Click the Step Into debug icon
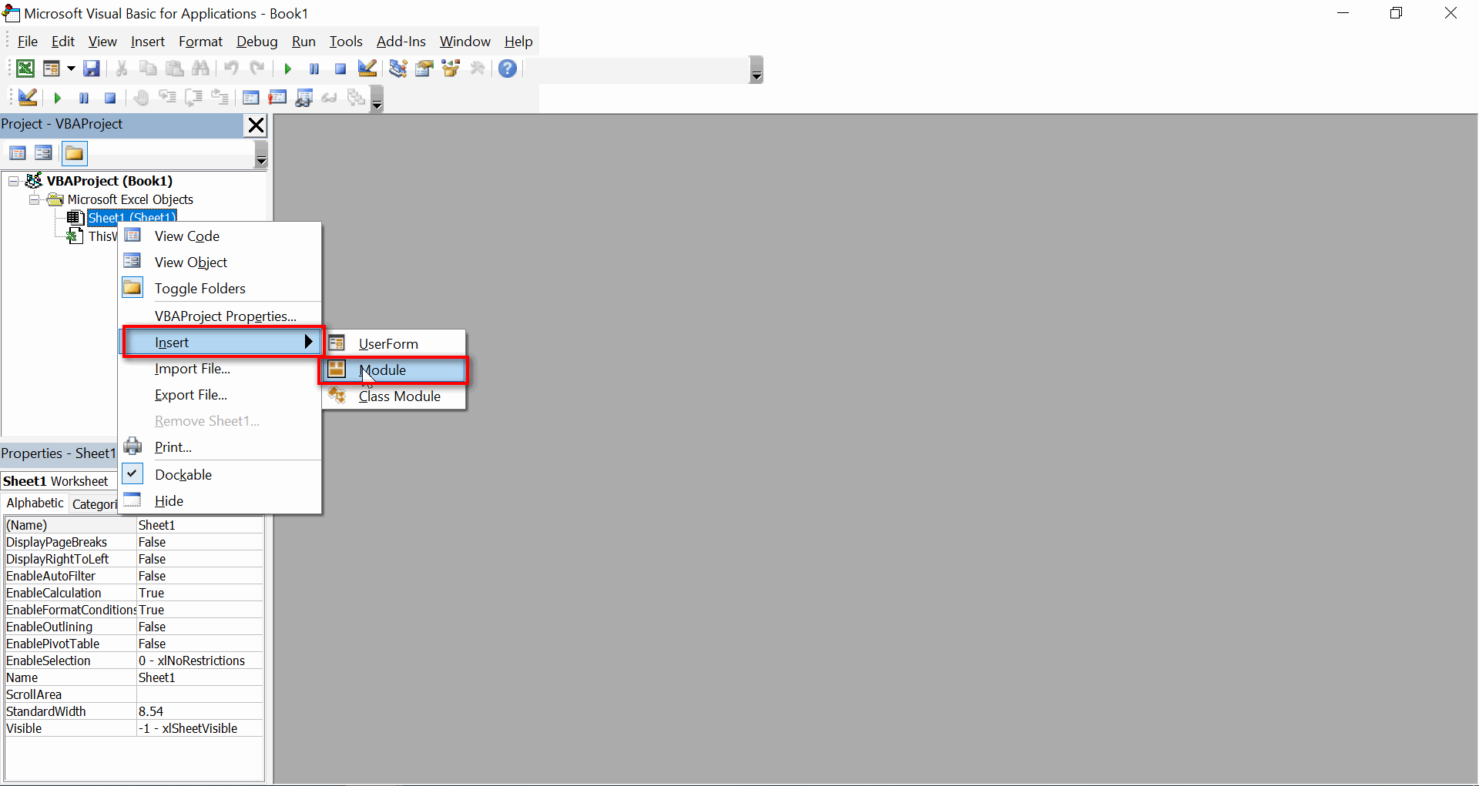This screenshot has width=1479, height=786. [x=167, y=98]
